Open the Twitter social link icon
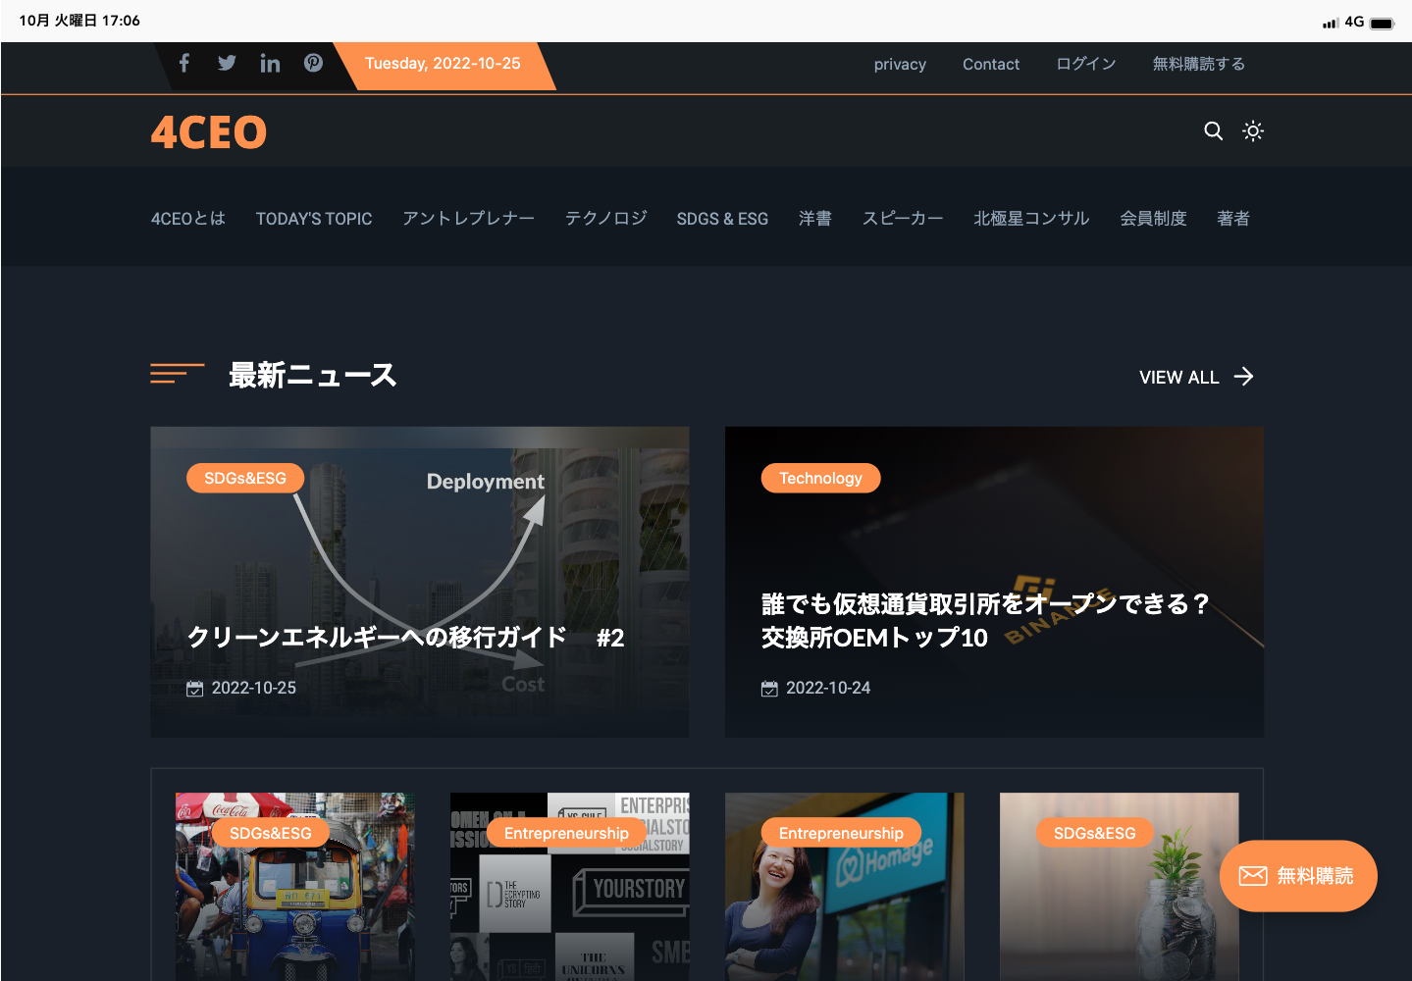The image size is (1412, 981). [x=227, y=64]
